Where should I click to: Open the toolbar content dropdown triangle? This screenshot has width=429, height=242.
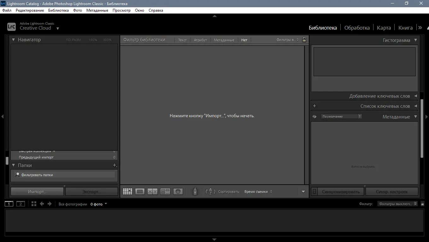pyautogui.click(x=303, y=192)
